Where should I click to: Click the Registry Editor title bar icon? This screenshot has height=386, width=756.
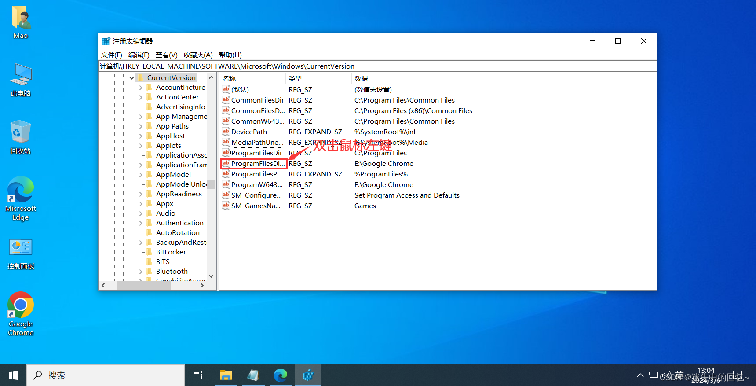tap(106, 41)
